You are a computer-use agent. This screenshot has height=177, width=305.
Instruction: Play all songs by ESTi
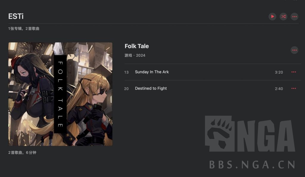click(x=272, y=17)
